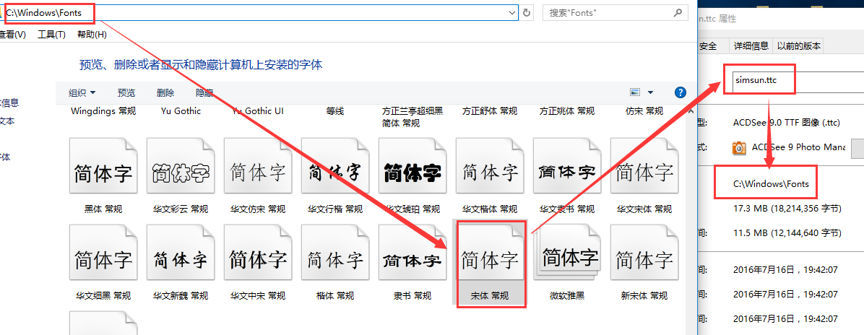Click the Yu Gothic UI label
This screenshot has height=335, width=864.
(x=257, y=111)
